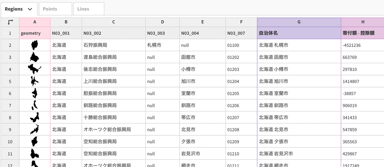Click the N03_002 header cell

(x=114, y=33)
